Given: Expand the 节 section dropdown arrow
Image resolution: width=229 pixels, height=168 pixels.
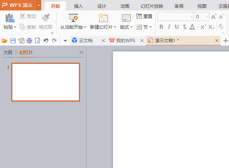Looking at the screenshot, I should [150, 27].
